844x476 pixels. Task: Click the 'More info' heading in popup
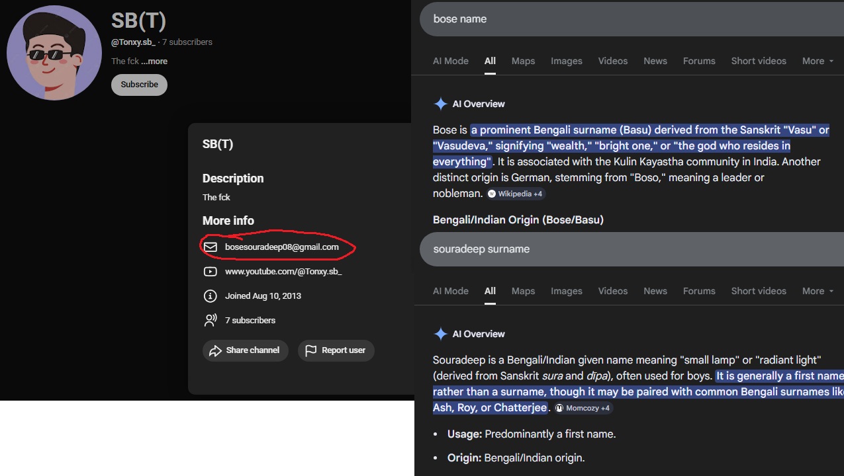coord(228,221)
